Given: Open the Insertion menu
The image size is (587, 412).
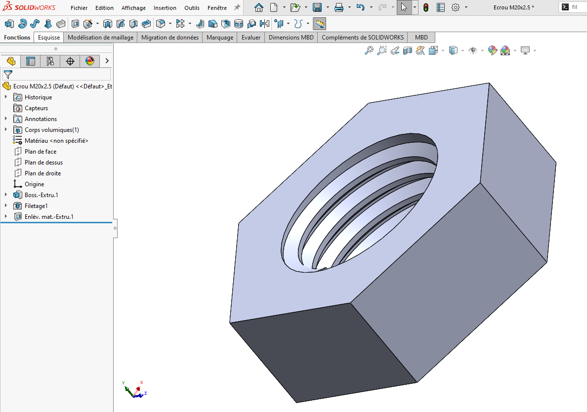Looking at the screenshot, I should coord(165,8).
